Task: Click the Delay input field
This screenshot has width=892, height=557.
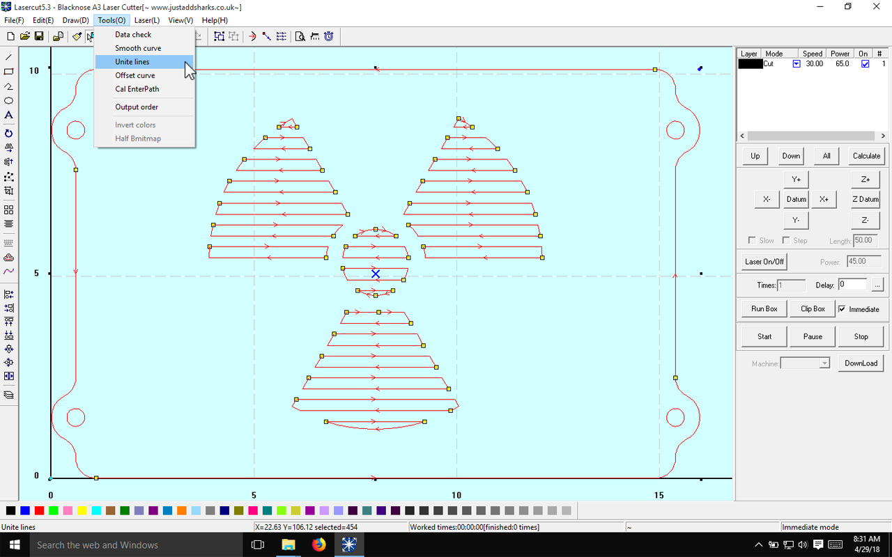Action: click(852, 285)
